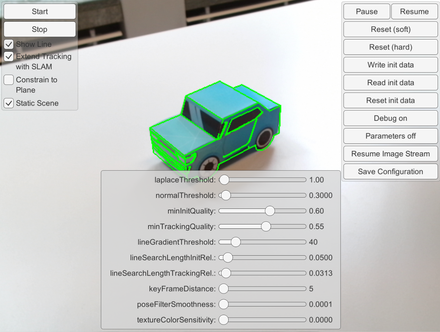This screenshot has height=332, width=440.
Task: Turn Debug on
Action: [391, 118]
